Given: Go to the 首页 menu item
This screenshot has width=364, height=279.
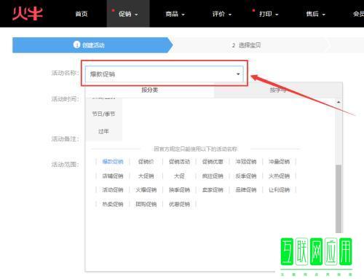Looking at the screenshot, I should [82, 14].
